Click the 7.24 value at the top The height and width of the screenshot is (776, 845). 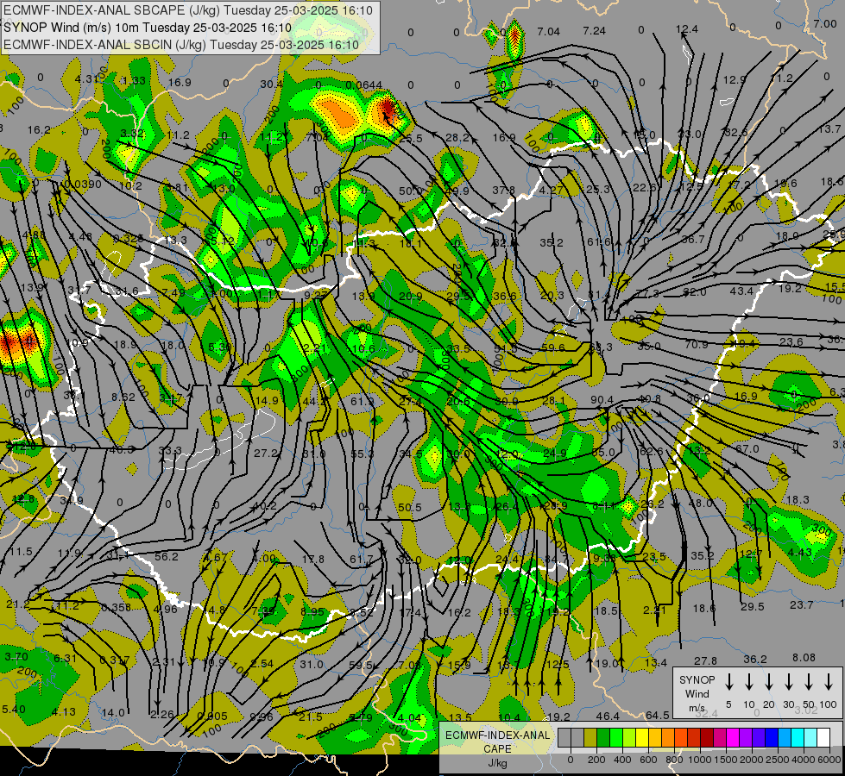(x=594, y=31)
